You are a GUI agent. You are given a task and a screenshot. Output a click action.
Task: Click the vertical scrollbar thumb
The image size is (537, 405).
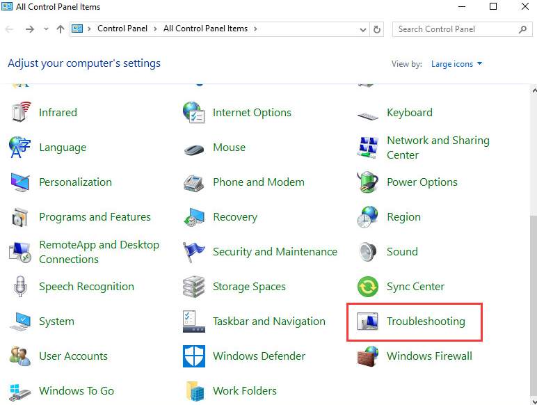click(x=534, y=305)
